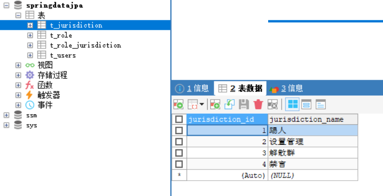This screenshot has width=383, height=196.
Task: Select the springdatajpa database label
Action: [x=54, y=5]
